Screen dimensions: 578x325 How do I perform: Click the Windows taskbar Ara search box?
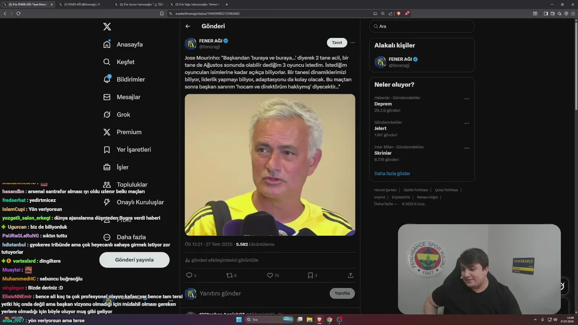270,320
